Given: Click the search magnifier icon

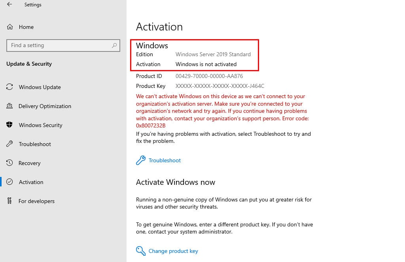Looking at the screenshot, I should [x=114, y=46].
